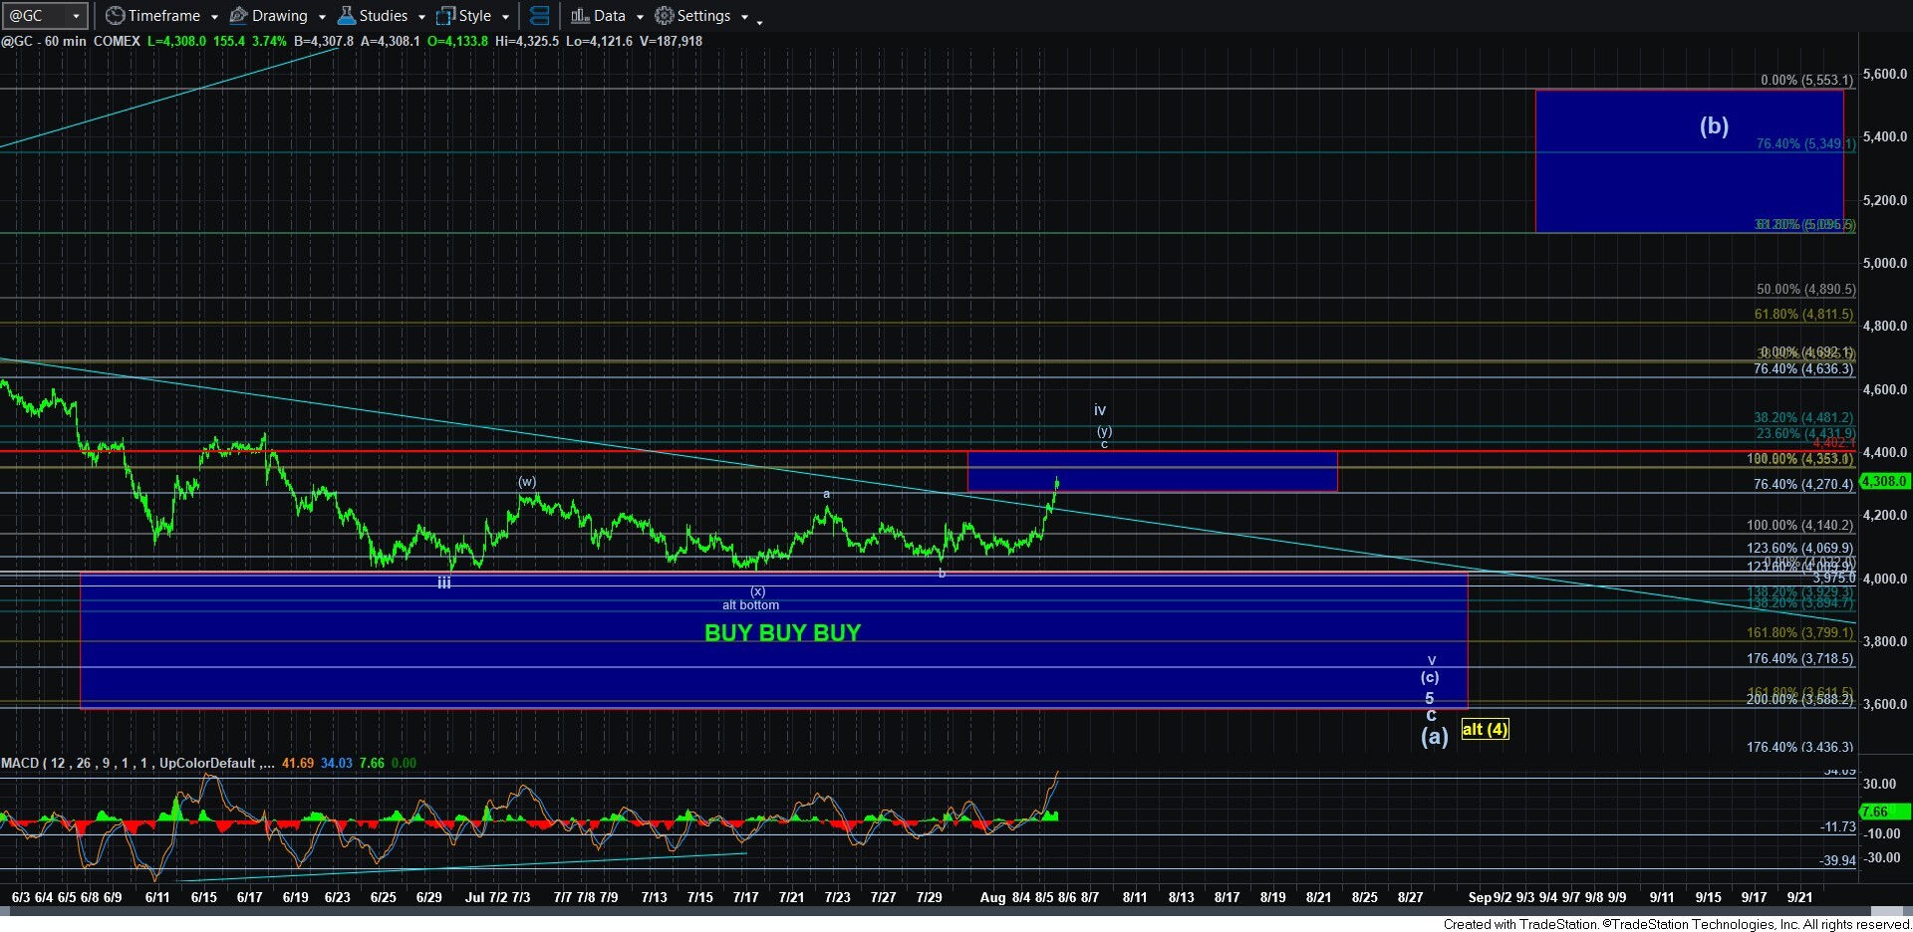Open the Drawing tools menu
Screen dimensions: 1913x932
pyautogui.click(x=277, y=16)
